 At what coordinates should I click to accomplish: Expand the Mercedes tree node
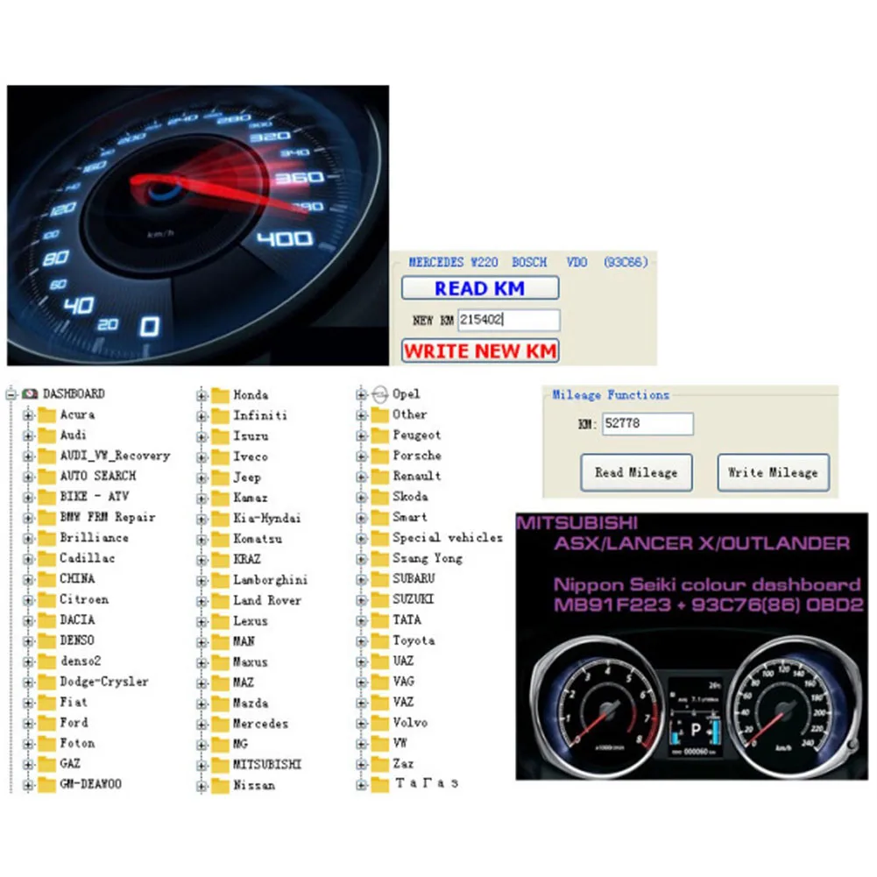202,725
